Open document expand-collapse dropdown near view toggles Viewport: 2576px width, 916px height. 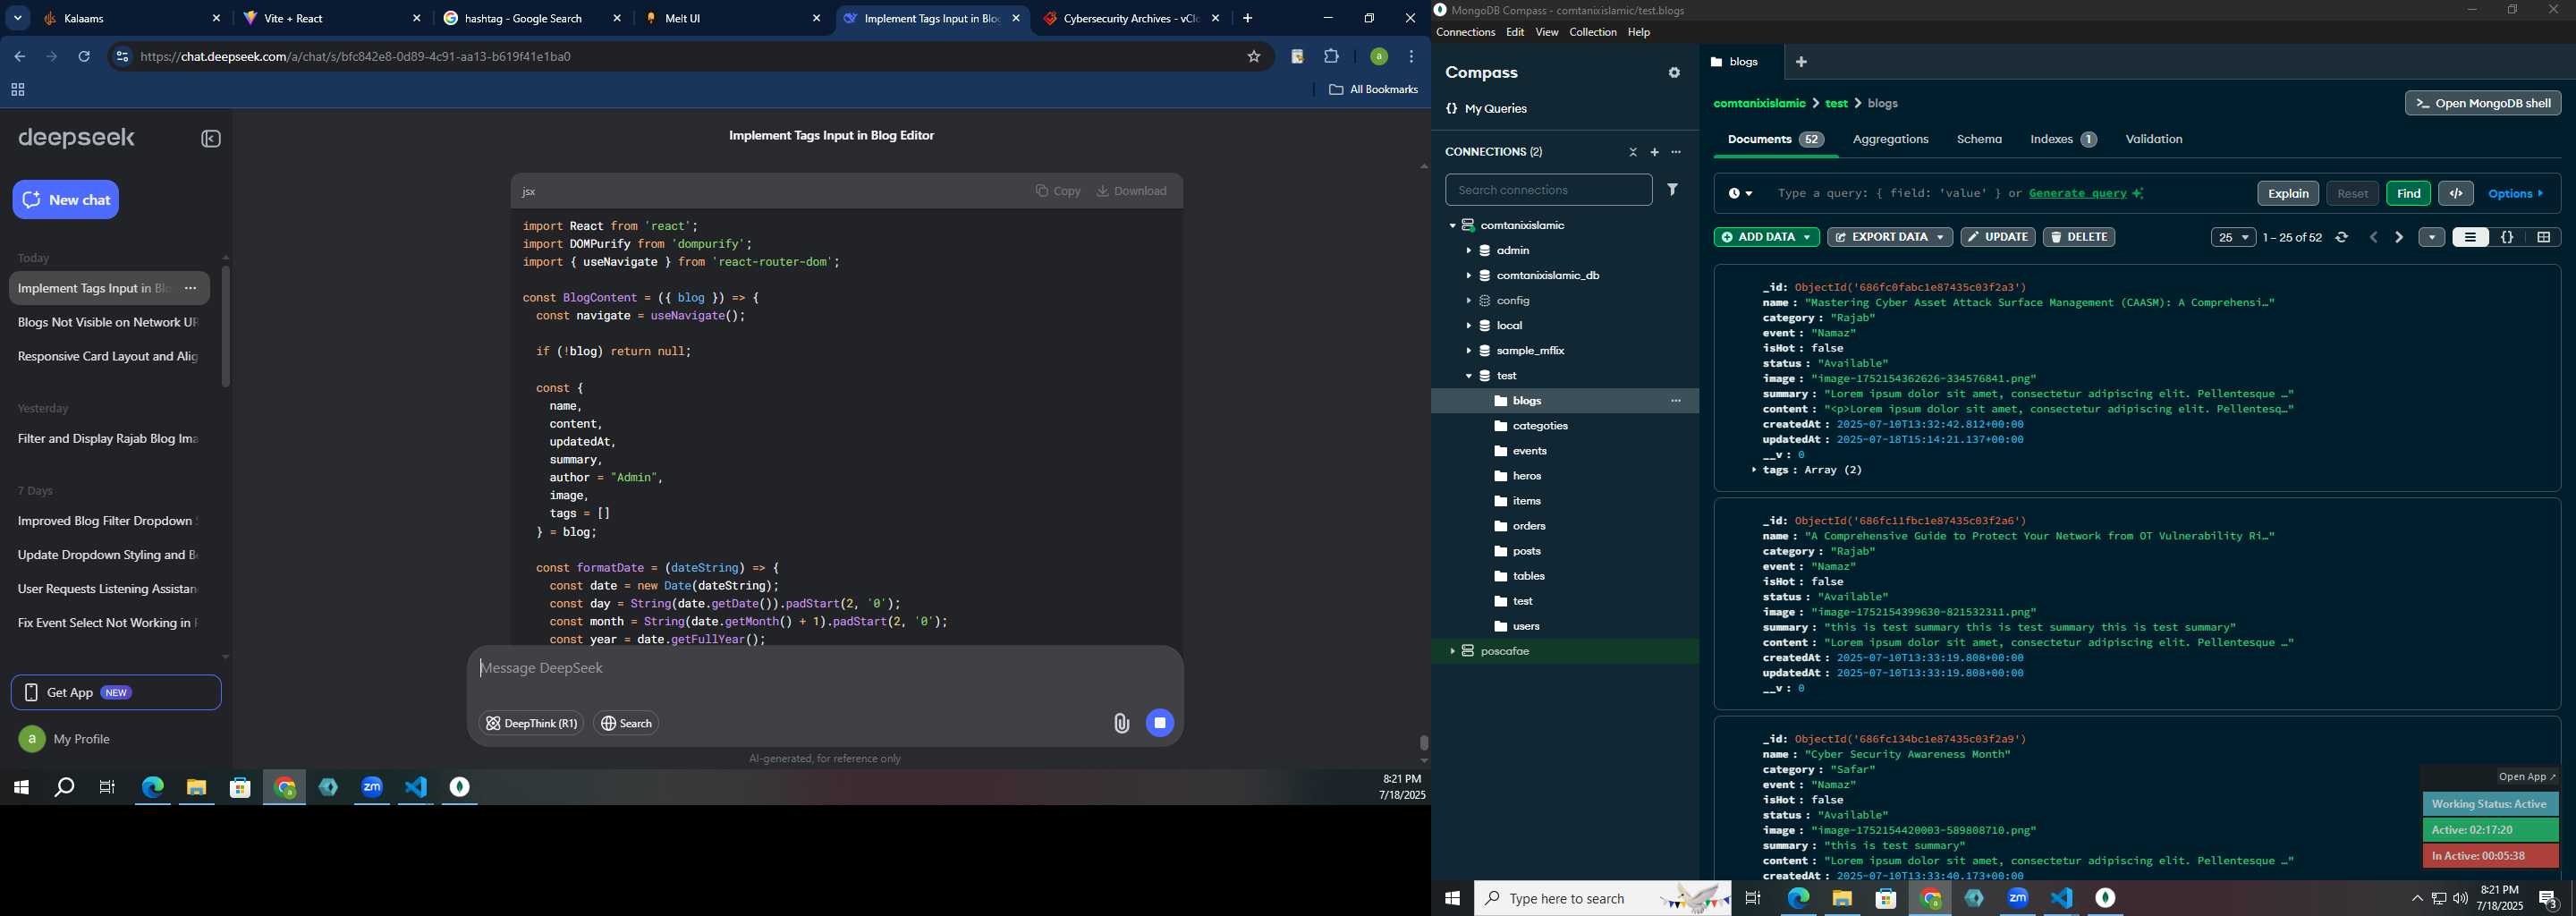[x=2431, y=237]
